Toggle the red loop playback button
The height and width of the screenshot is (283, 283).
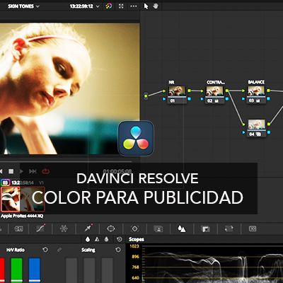[45, 171]
